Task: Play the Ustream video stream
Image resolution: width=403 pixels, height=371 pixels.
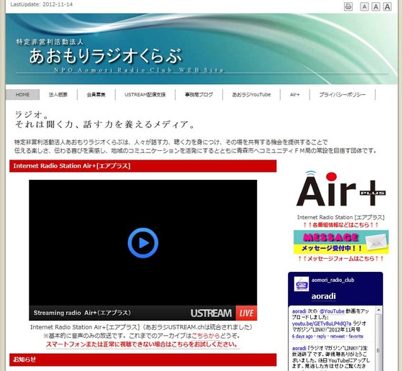Action: [x=143, y=243]
